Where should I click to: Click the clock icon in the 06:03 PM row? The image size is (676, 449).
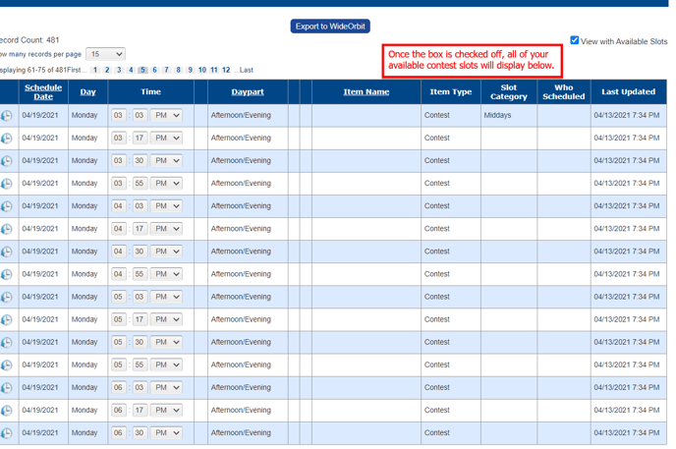[7, 388]
